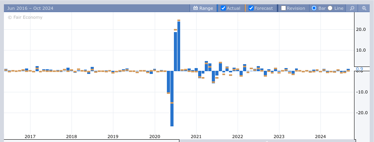Uncheck the Forecast series checkbox
This screenshot has height=142, width=374.
(x=251, y=8)
